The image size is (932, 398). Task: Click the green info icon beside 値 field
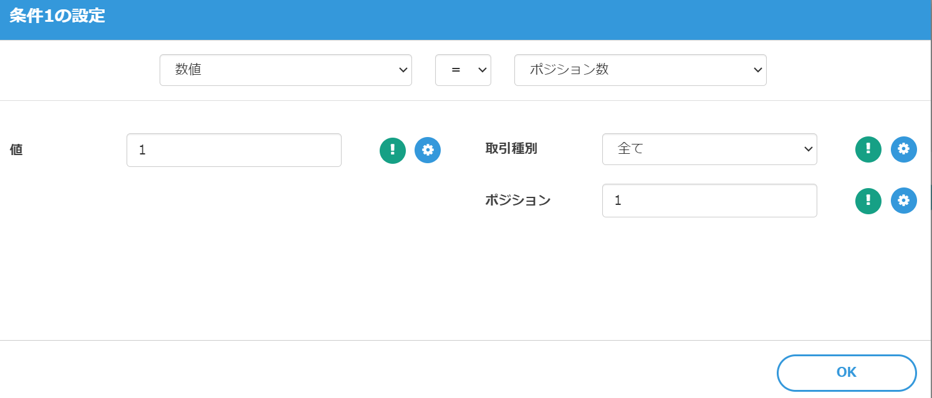click(x=392, y=150)
